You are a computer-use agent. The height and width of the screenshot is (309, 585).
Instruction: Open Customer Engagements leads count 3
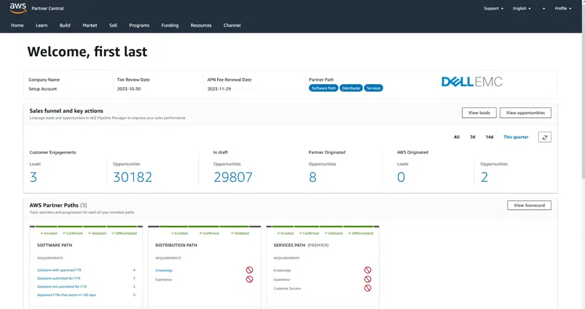33,177
